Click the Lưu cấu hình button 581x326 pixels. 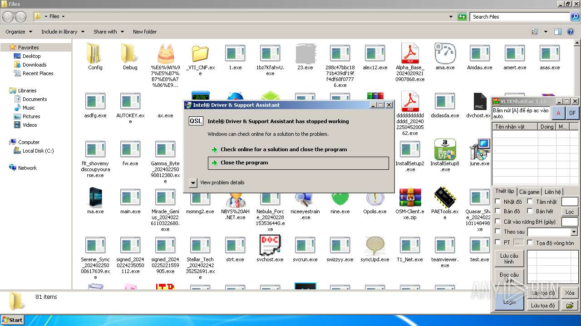point(509,259)
